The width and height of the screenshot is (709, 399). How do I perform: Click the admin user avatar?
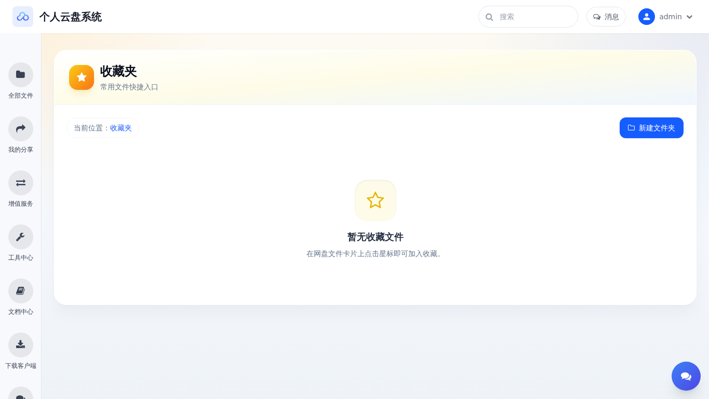tap(647, 17)
